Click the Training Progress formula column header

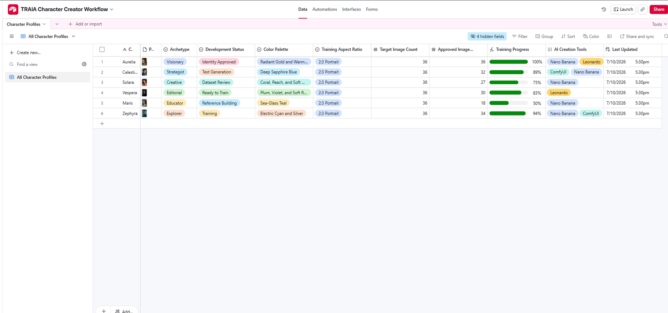click(516, 49)
